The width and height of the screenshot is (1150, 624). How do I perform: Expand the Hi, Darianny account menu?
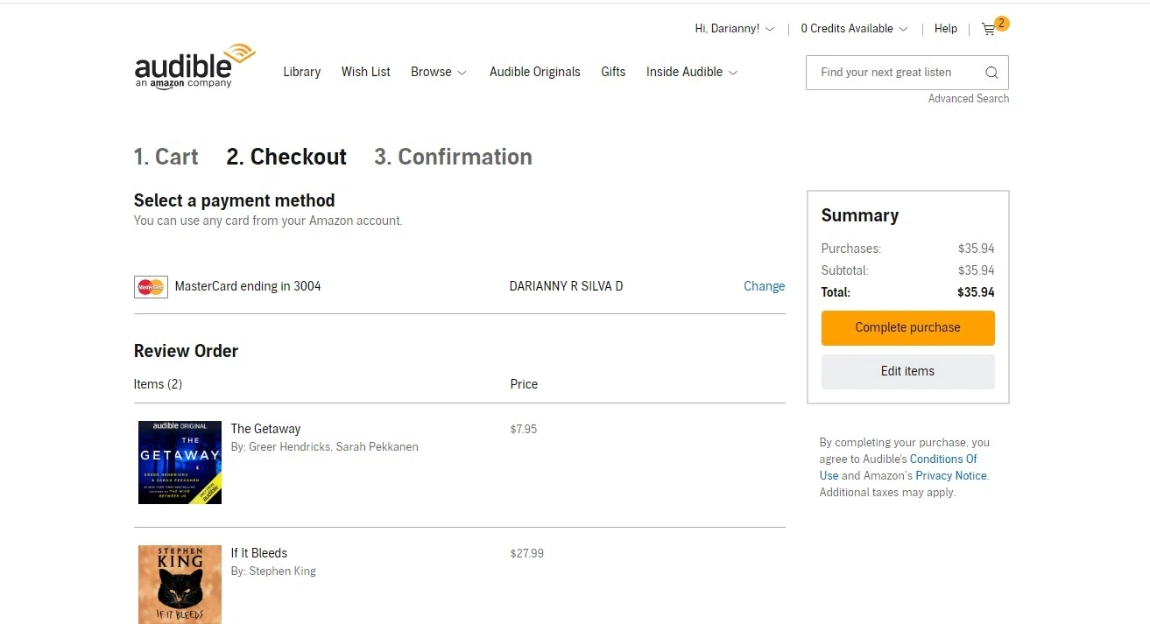pyautogui.click(x=734, y=29)
